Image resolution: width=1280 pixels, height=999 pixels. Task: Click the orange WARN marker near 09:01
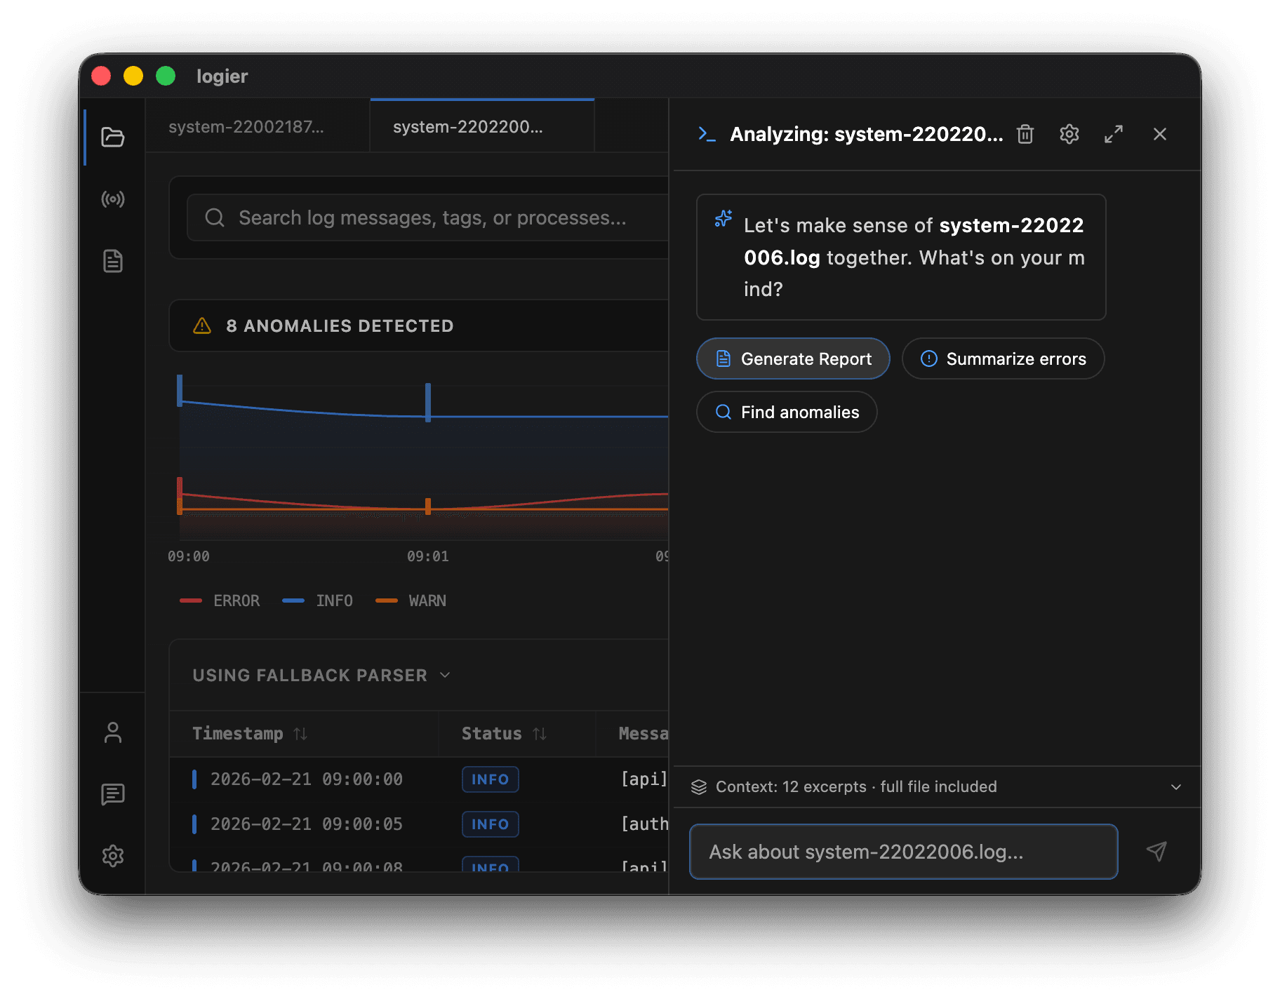point(428,506)
